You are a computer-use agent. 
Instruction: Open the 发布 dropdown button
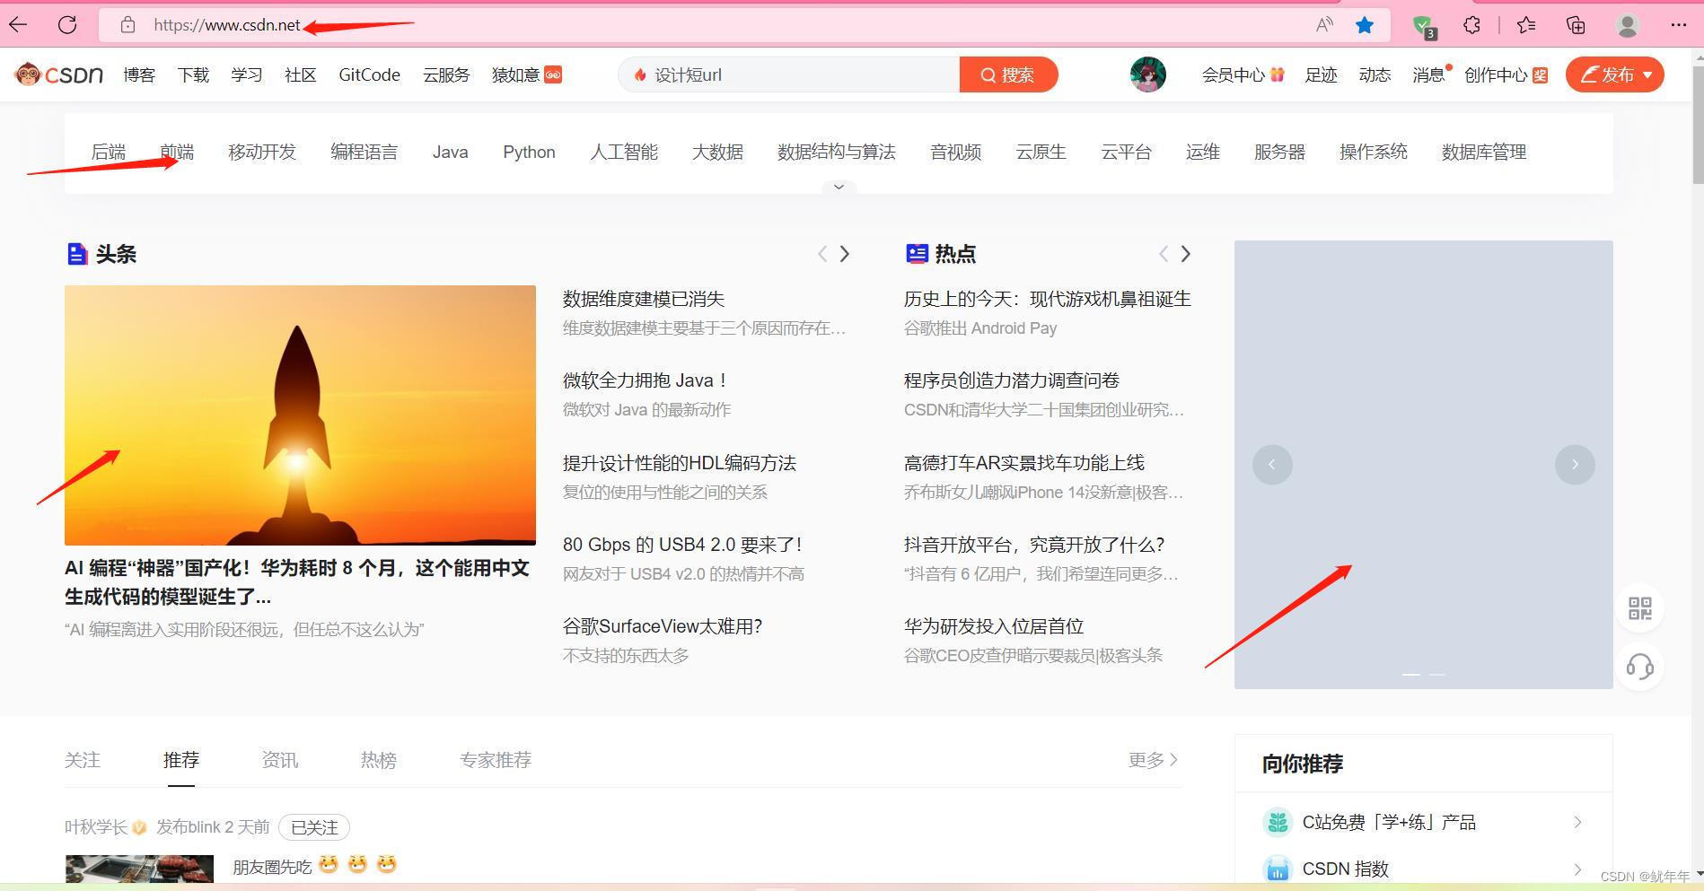1615,74
